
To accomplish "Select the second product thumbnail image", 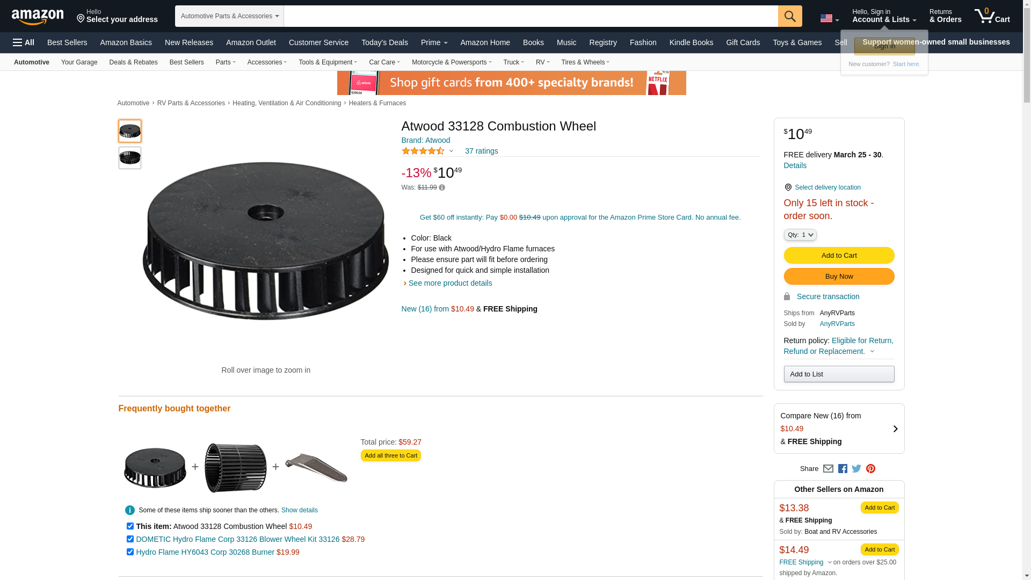I will pyautogui.click(x=130, y=158).
